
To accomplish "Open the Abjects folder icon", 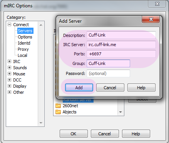I will pos(58,112).
